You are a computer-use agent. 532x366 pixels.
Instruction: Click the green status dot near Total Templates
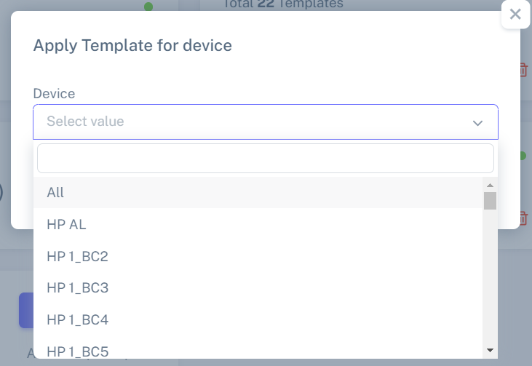148,7
